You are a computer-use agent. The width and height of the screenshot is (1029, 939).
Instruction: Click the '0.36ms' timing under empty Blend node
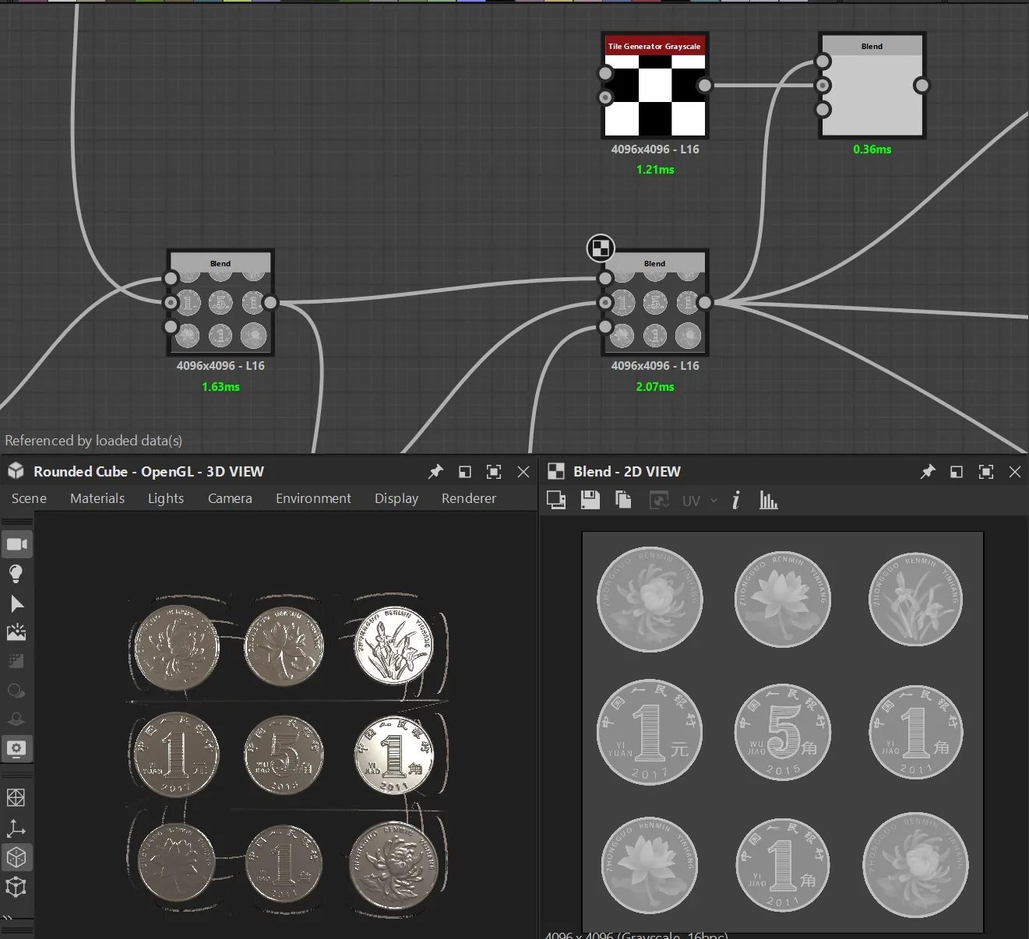872,149
